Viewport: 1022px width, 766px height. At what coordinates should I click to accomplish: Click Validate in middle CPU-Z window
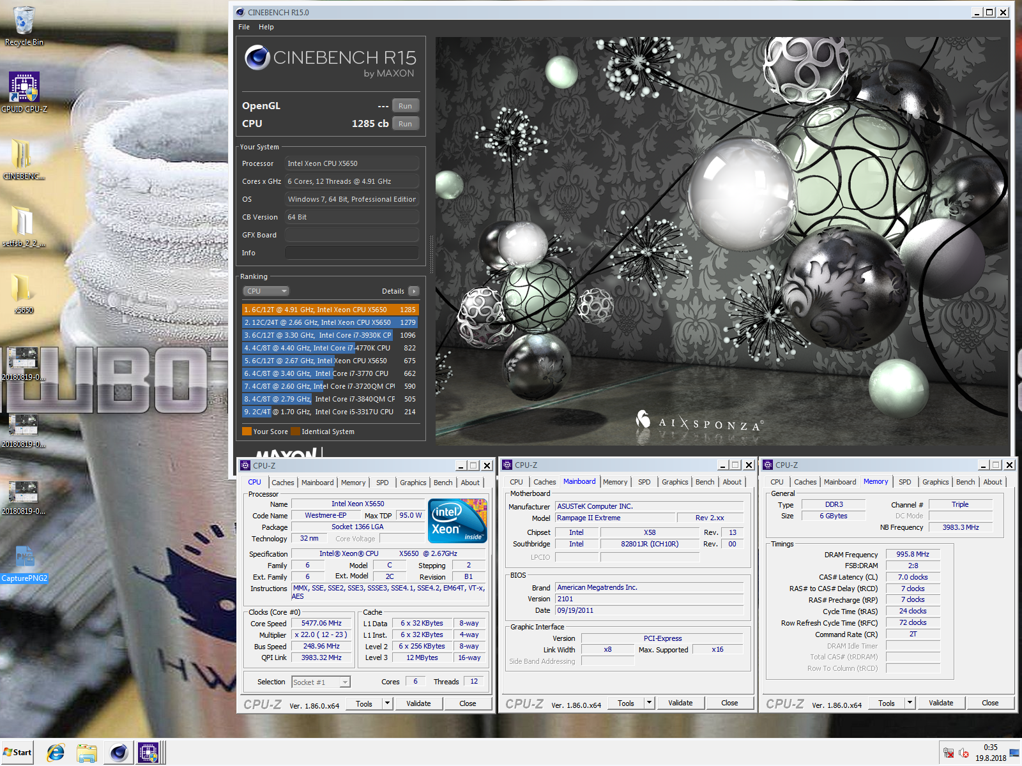coord(680,703)
